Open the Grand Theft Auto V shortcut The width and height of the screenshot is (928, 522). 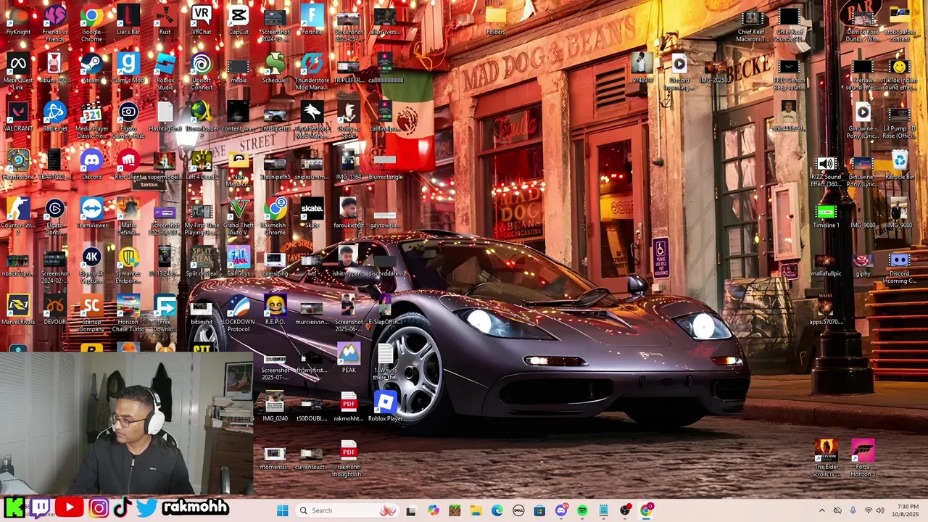(239, 216)
